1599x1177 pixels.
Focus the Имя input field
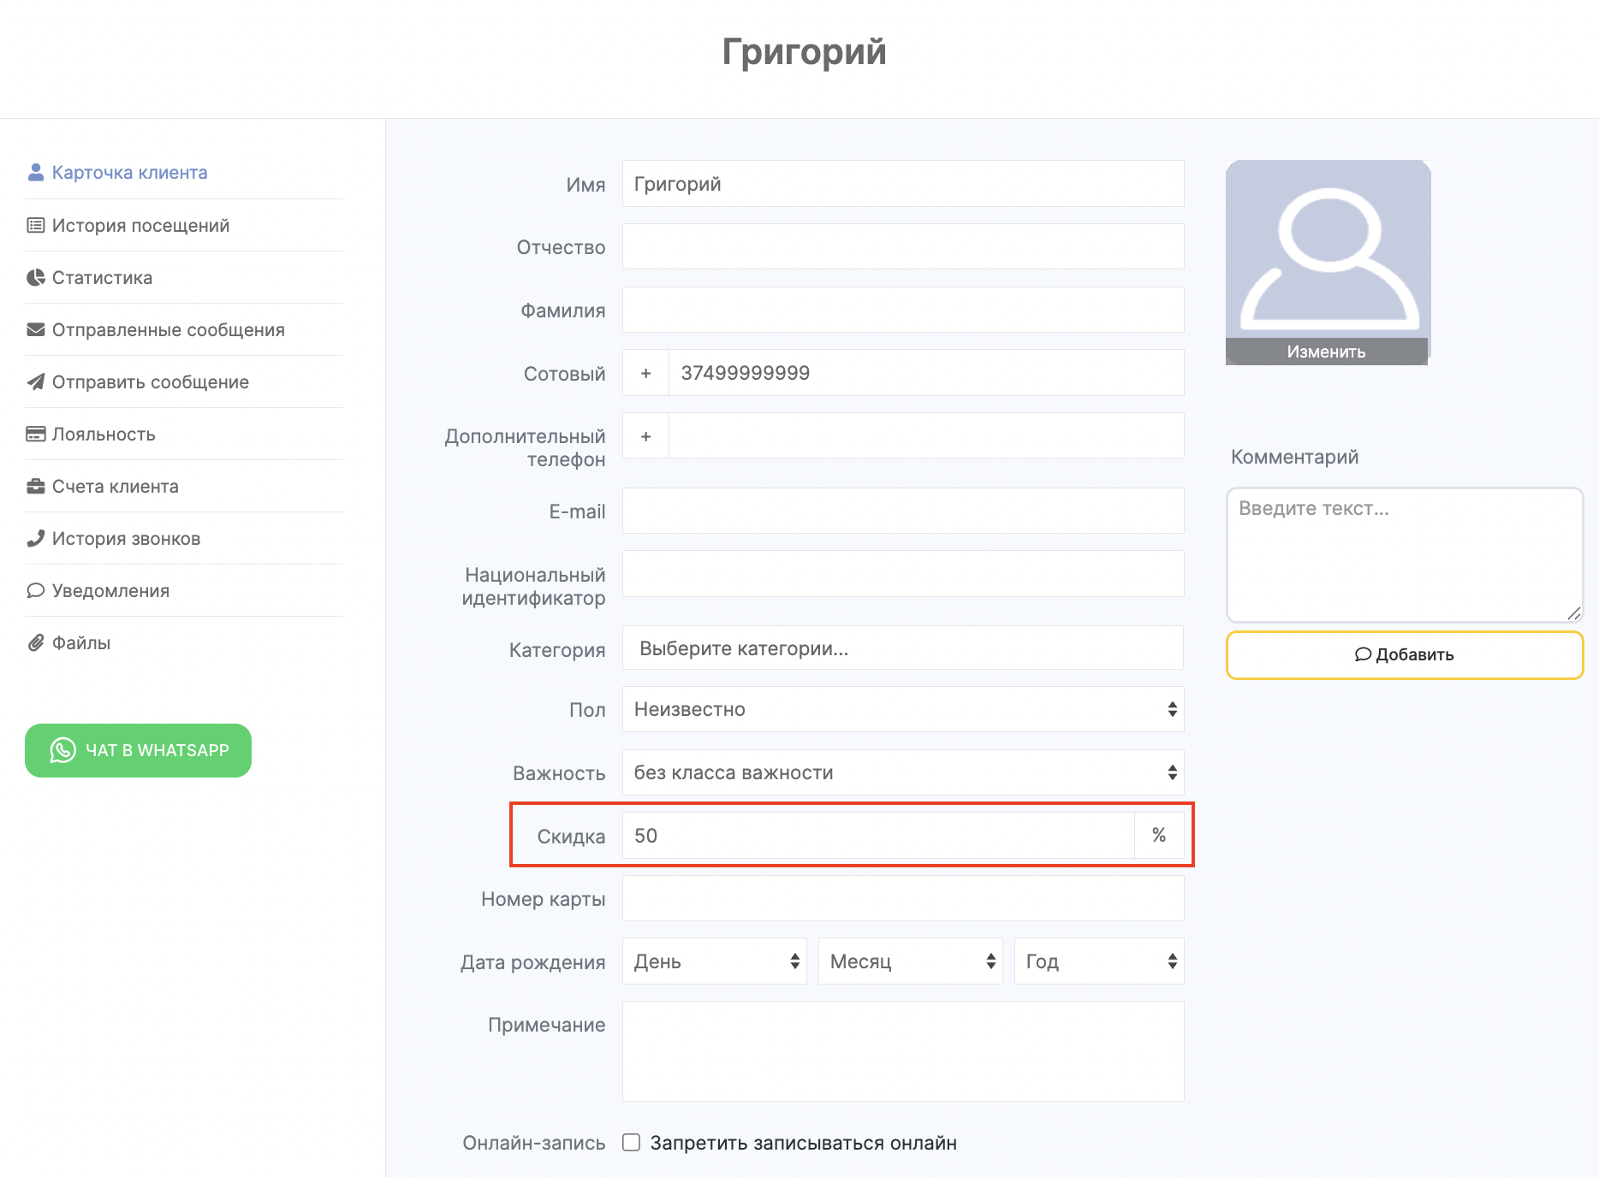(x=903, y=184)
